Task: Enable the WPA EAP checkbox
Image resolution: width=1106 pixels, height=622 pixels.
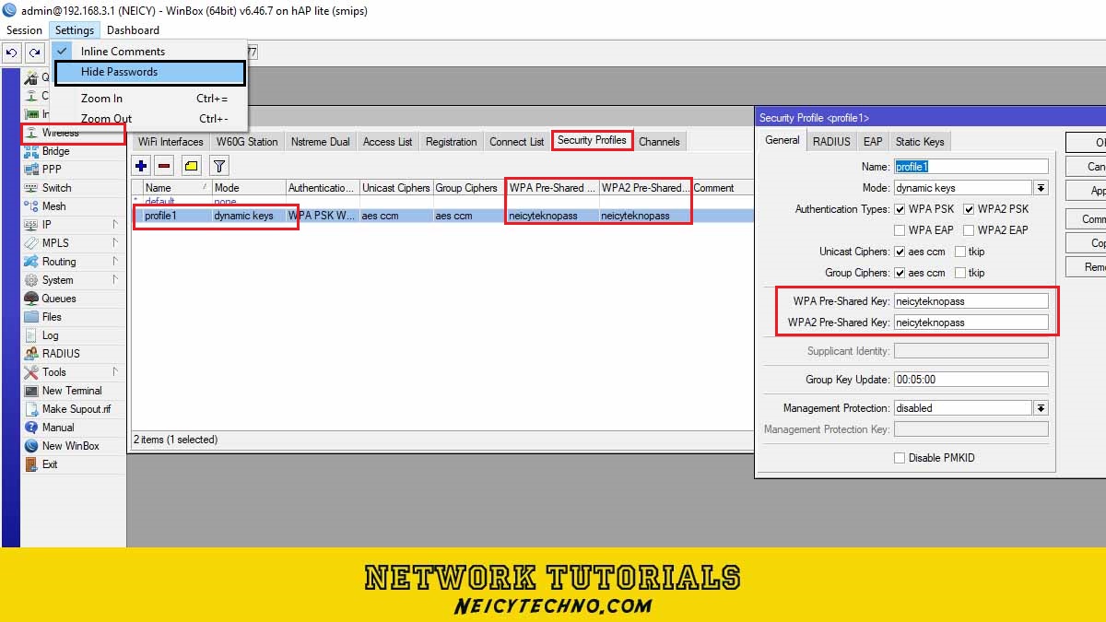Action: (899, 230)
